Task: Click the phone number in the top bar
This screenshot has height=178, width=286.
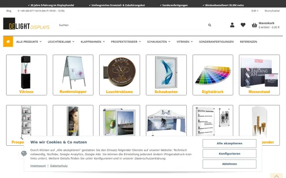Action: (x=41, y=11)
